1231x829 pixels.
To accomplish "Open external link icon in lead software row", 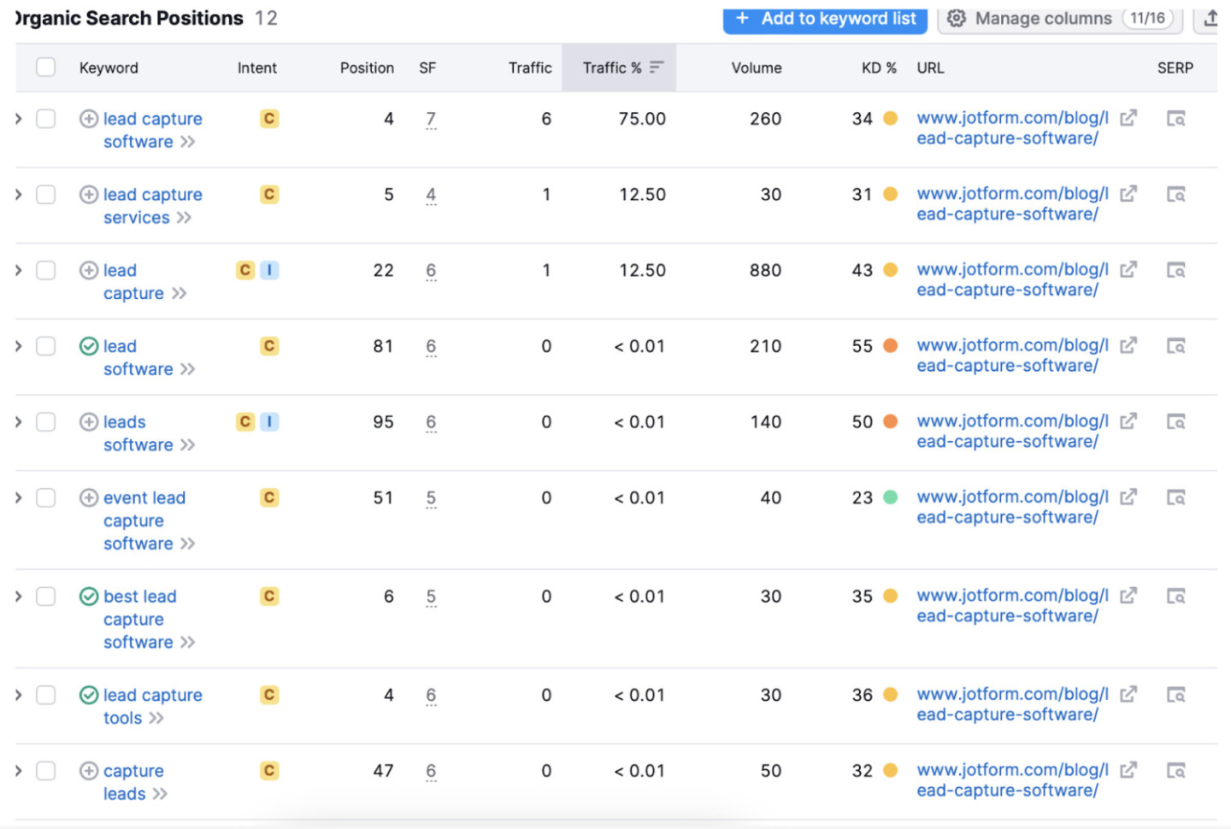I will pyautogui.click(x=1128, y=345).
